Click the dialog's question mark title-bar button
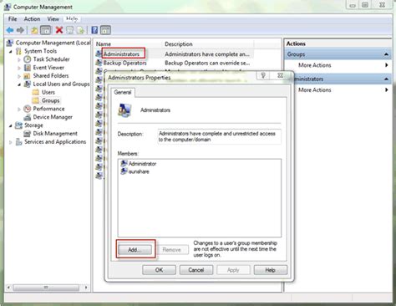 (263, 75)
